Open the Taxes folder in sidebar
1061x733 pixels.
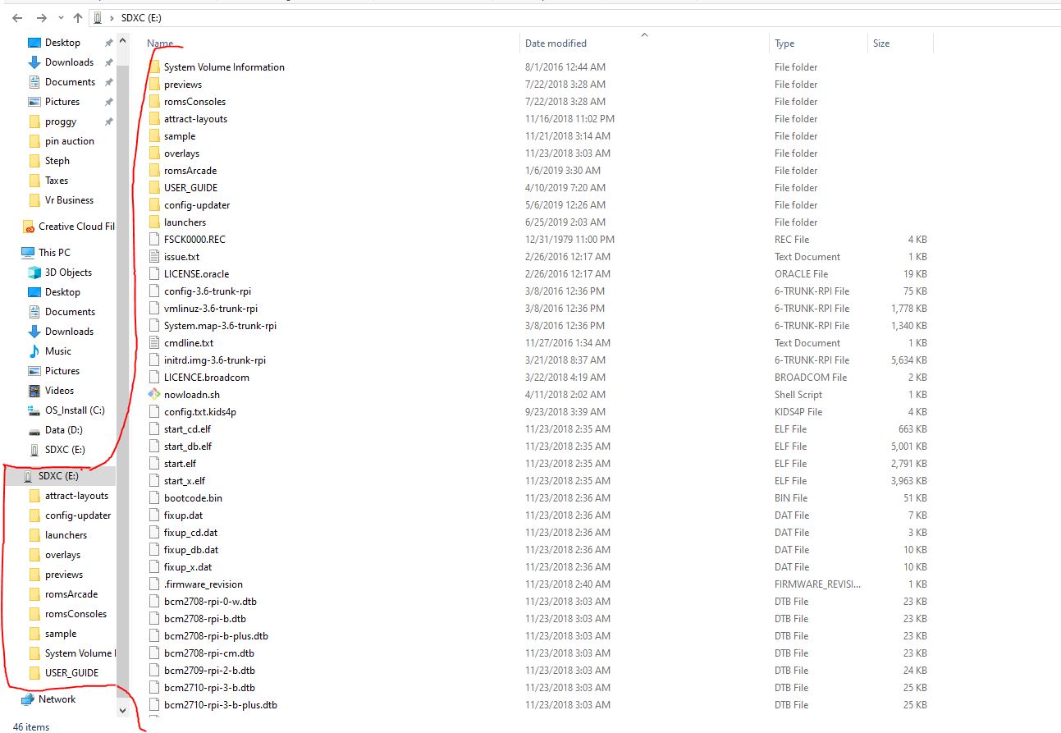(57, 181)
